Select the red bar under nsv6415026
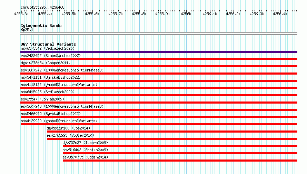 click(159, 95)
